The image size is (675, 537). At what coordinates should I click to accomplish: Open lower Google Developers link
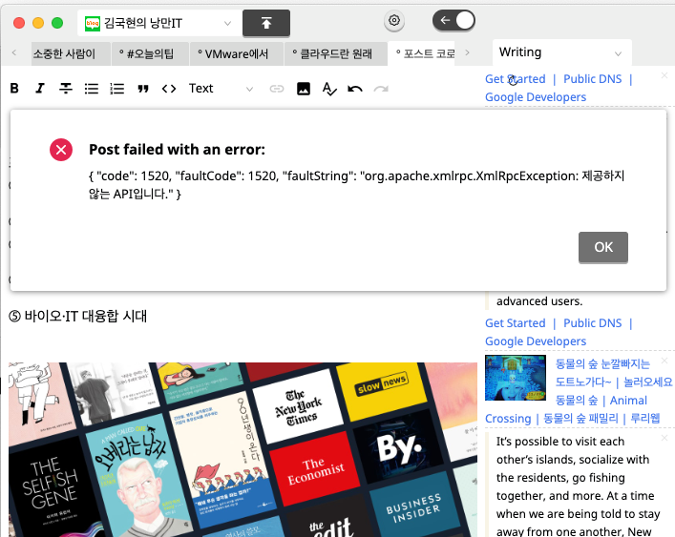pyautogui.click(x=536, y=341)
